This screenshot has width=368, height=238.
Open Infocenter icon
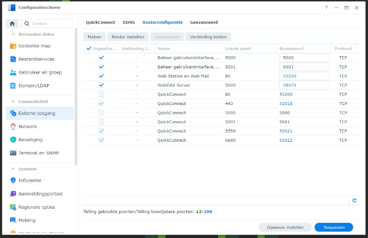point(13,180)
